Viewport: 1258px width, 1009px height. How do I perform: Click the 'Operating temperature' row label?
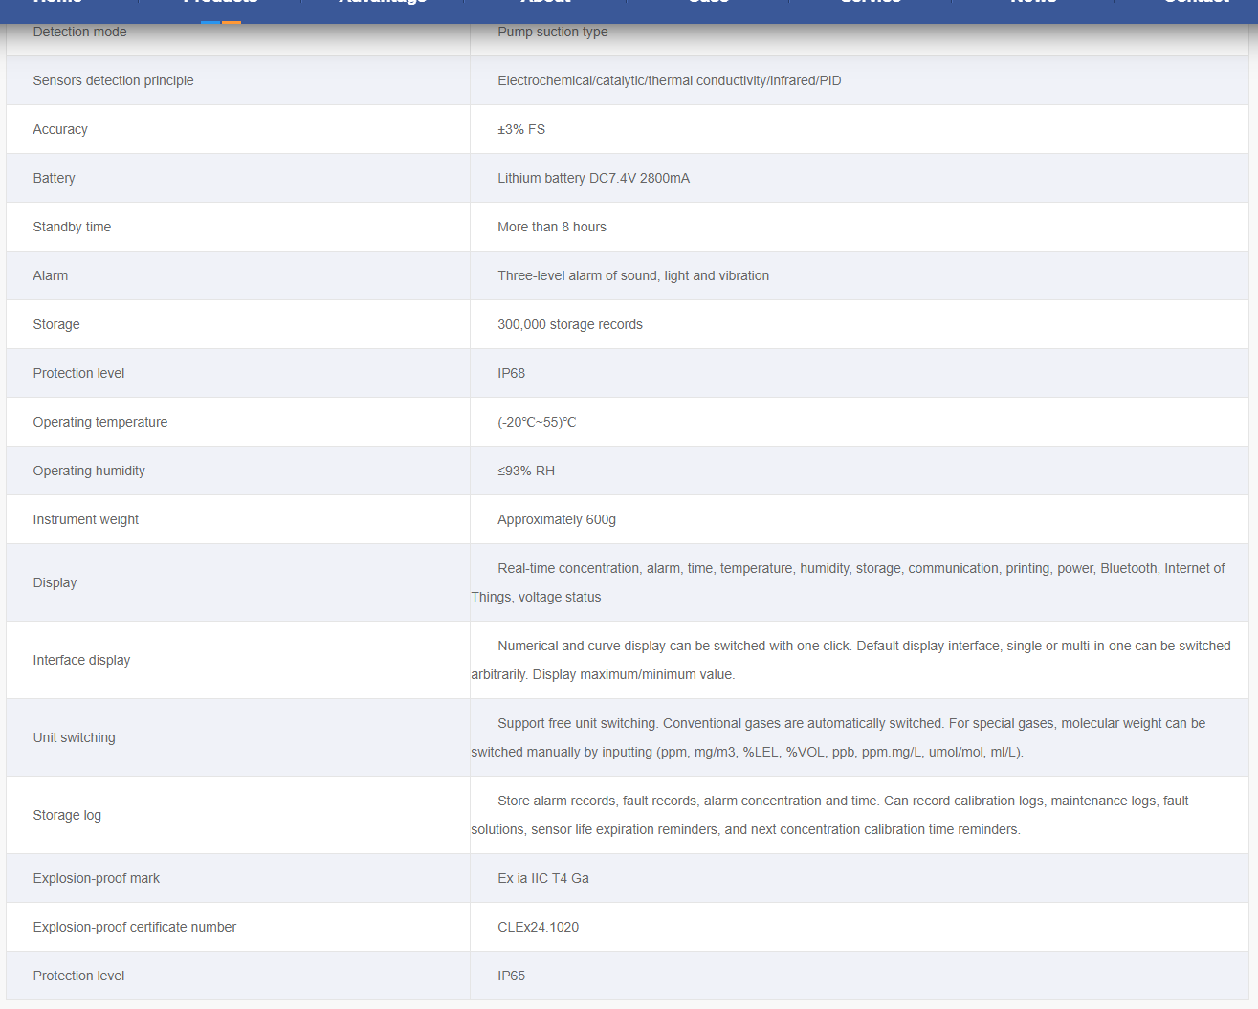tap(100, 422)
